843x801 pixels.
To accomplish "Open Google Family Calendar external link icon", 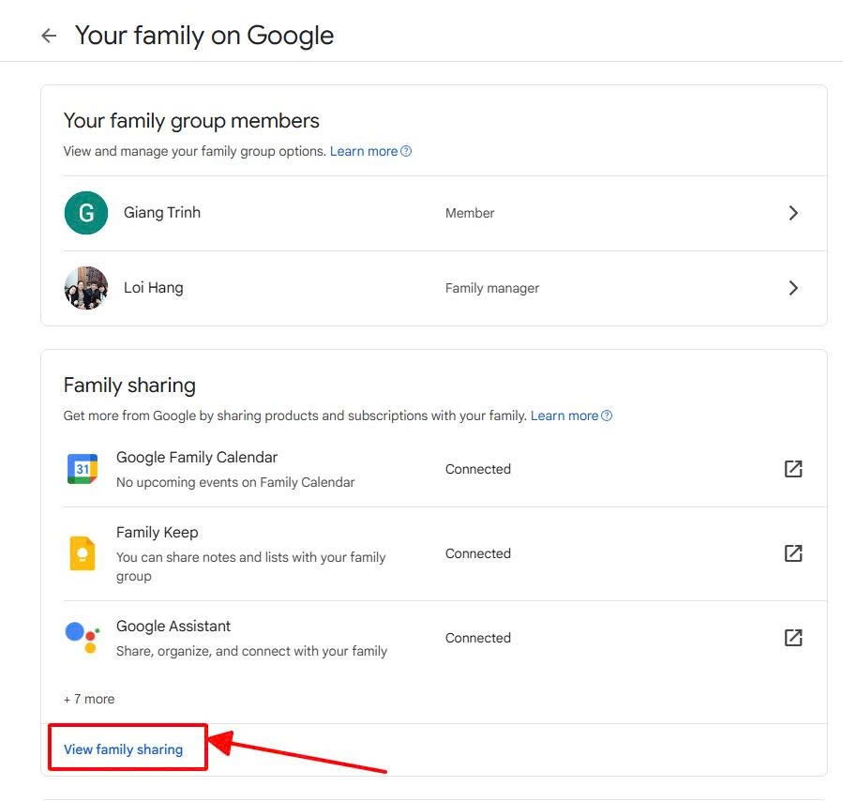I will coord(792,469).
